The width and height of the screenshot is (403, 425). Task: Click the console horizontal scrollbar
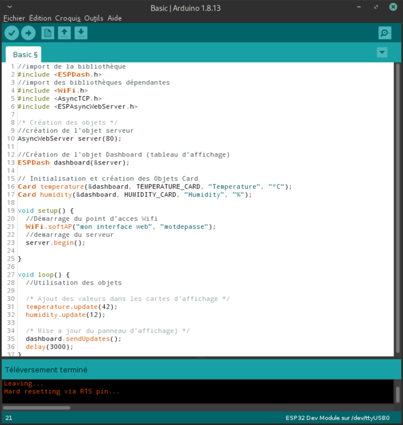click(x=36, y=408)
